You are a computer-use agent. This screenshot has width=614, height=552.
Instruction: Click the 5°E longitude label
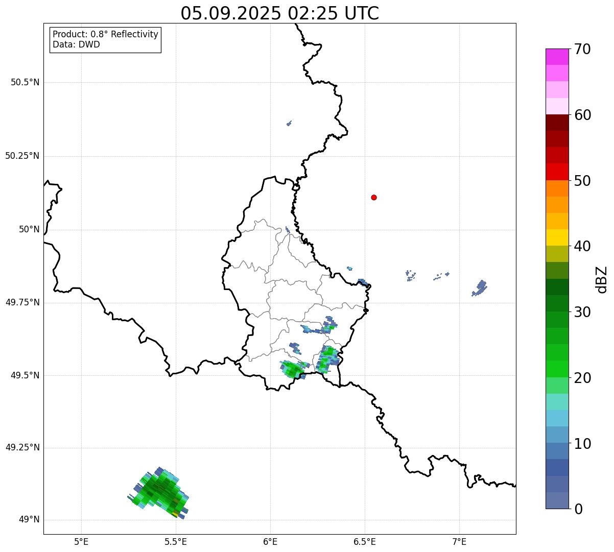(81, 541)
